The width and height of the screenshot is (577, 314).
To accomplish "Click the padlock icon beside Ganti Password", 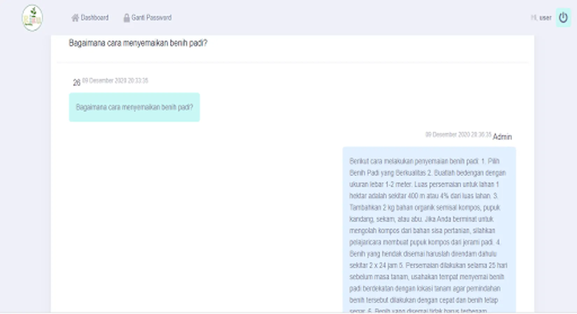I will 126,18.
